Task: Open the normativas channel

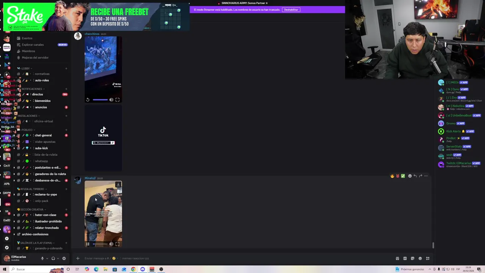Action: [42, 74]
